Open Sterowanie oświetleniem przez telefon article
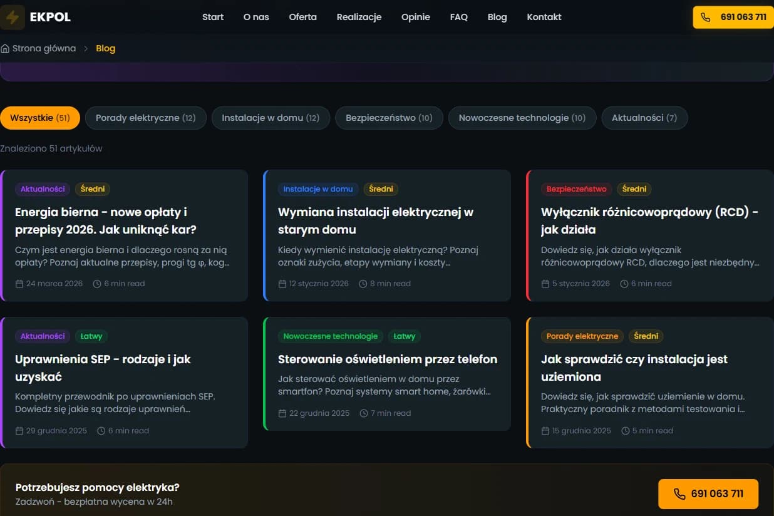 388,359
